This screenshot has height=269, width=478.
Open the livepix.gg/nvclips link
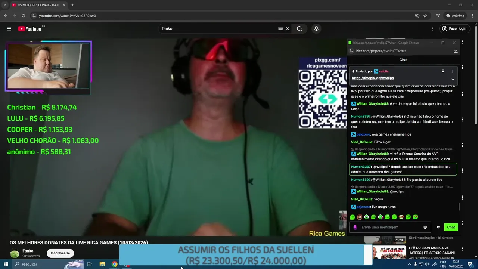click(x=373, y=78)
